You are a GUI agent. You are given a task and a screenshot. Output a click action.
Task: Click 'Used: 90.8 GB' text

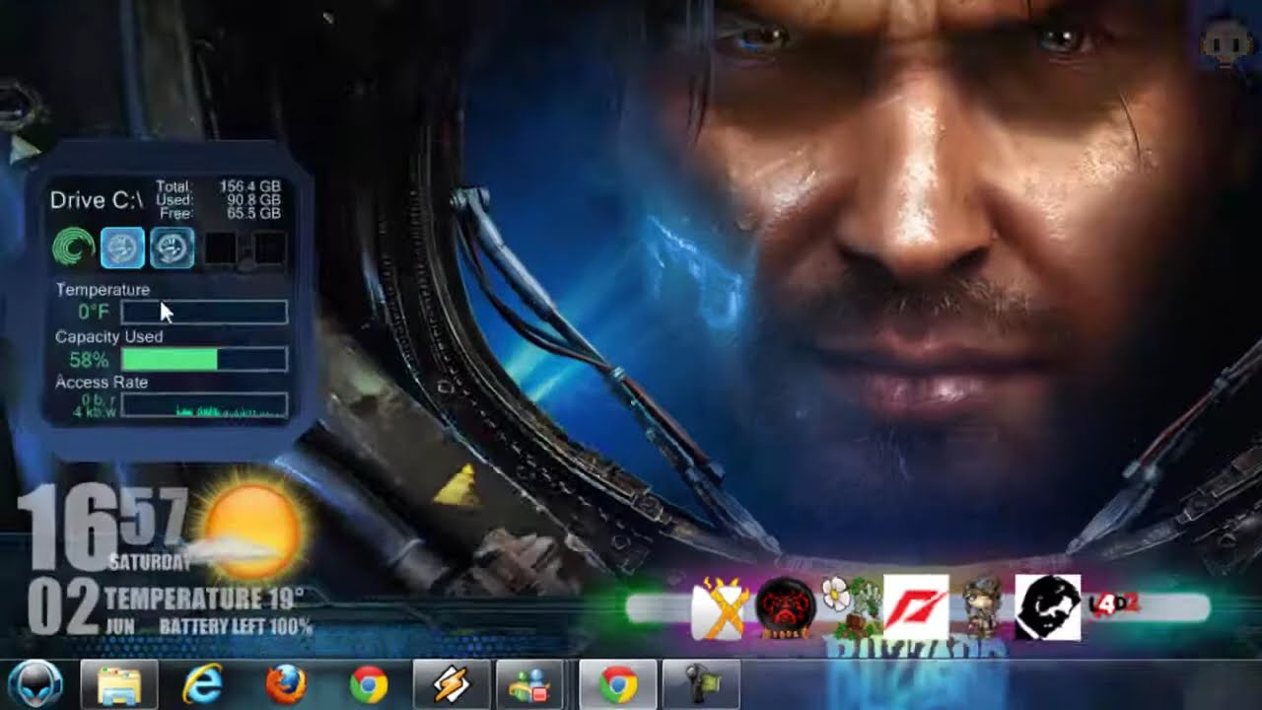[219, 200]
